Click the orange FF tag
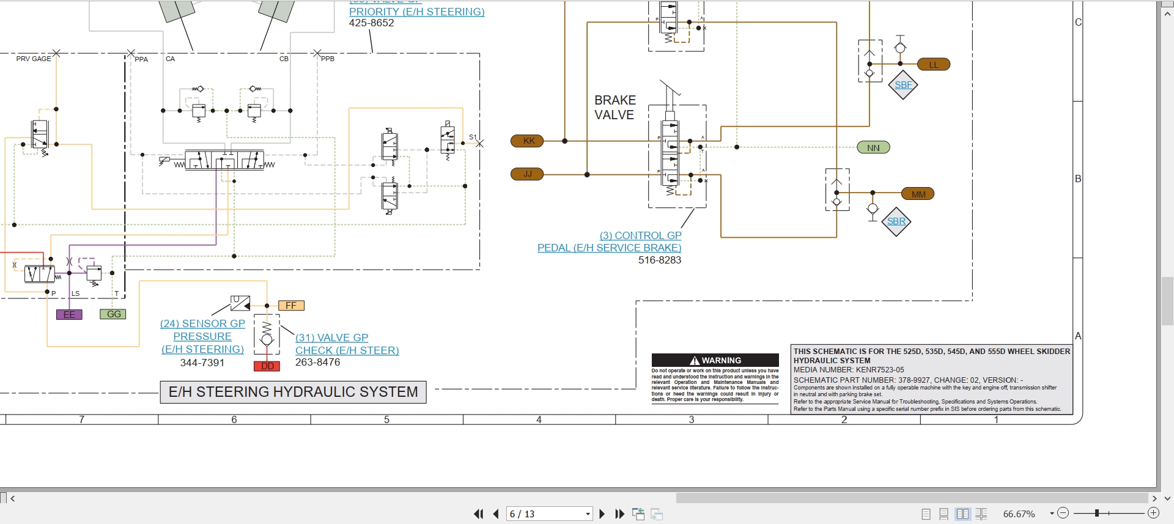Image resolution: width=1174 pixels, height=524 pixels. click(x=291, y=306)
